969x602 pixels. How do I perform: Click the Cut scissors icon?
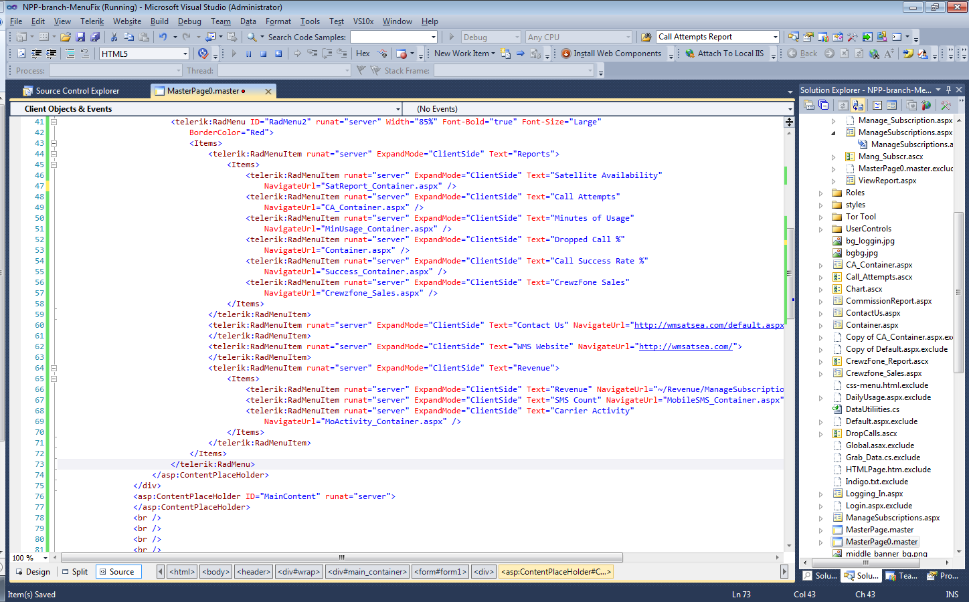click(x=114, y=37)
